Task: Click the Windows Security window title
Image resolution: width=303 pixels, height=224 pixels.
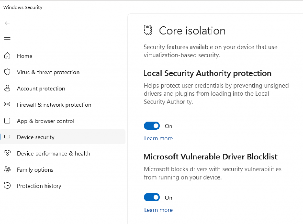Action: (x=23, y=7)
